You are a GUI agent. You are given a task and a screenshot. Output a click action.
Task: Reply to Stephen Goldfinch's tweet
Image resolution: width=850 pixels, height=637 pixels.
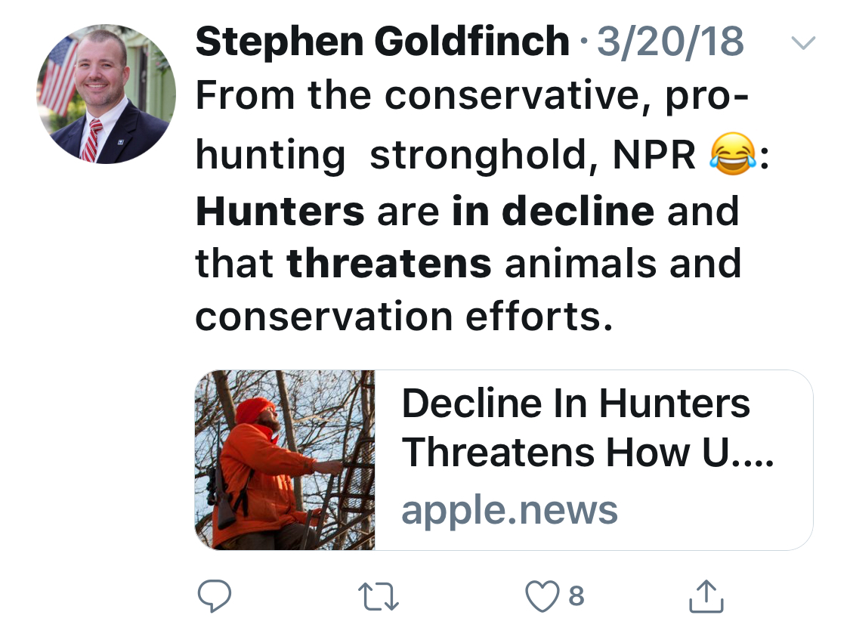[x=214, y=596]
